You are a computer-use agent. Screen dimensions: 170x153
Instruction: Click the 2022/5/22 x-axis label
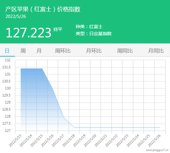pos(112,141)
